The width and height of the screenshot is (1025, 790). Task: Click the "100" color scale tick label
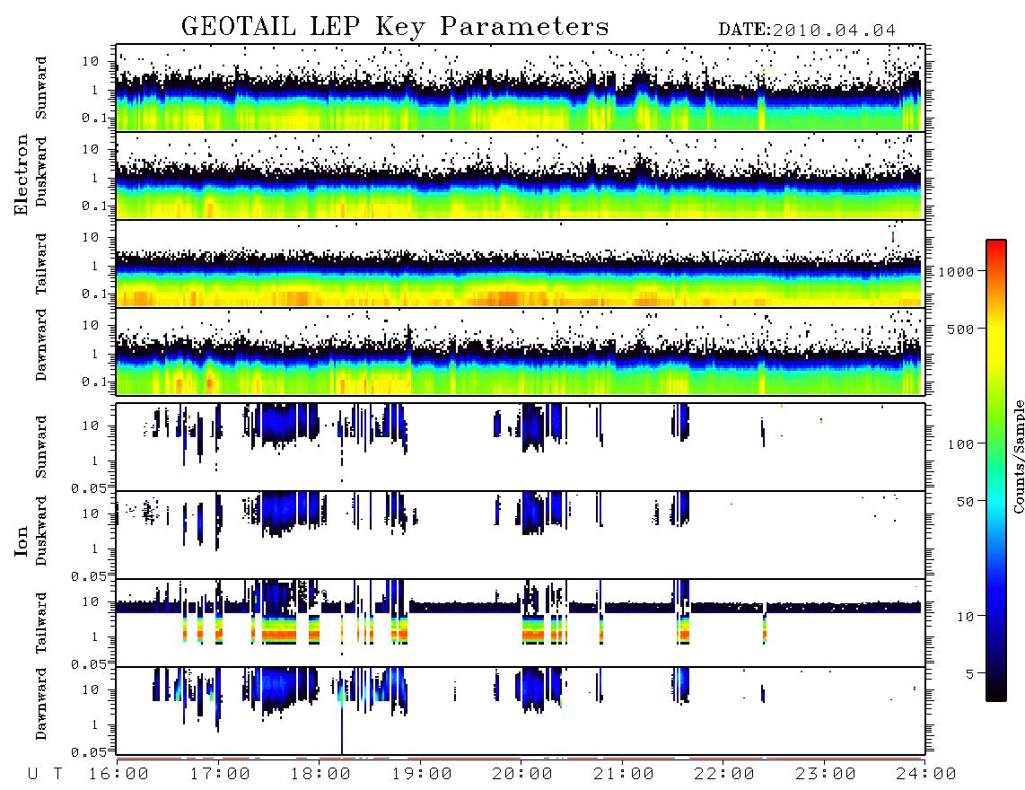pyautogui.click(x=961, y=444)
